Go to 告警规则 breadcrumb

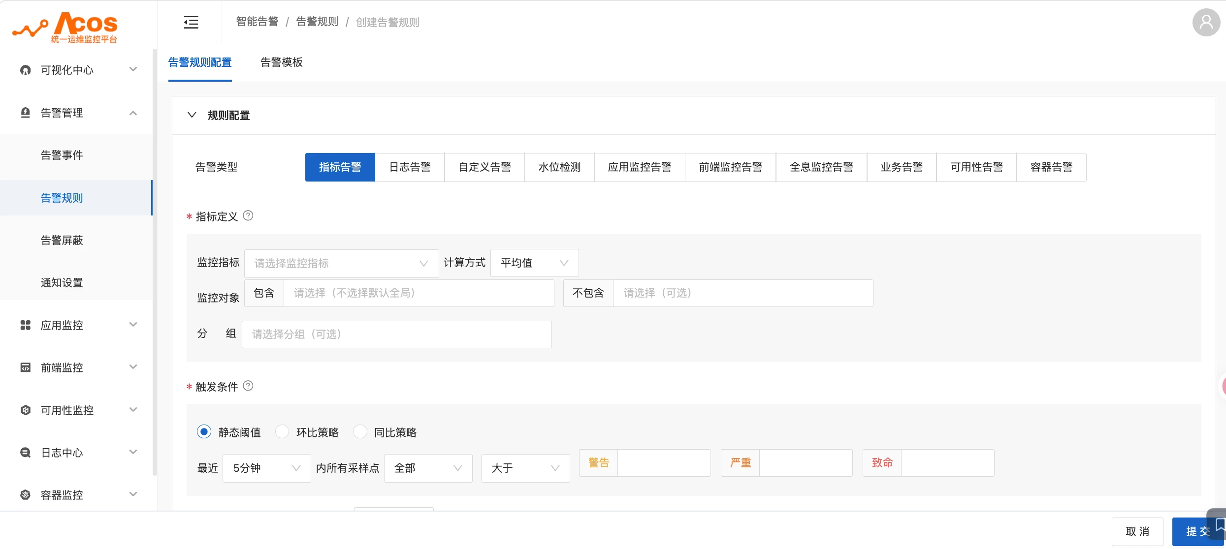click(x=317, y=22)
